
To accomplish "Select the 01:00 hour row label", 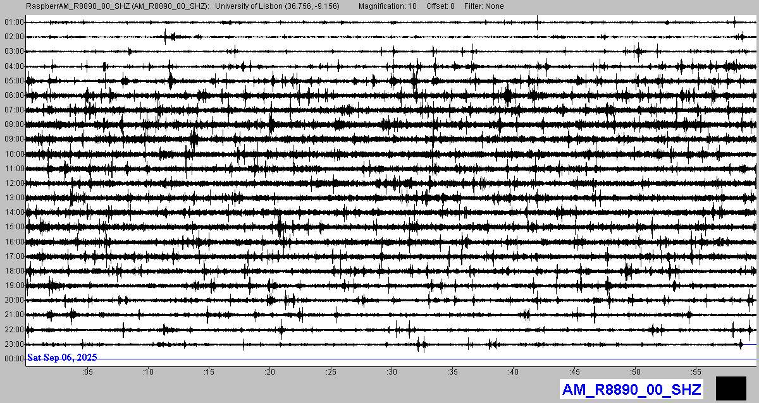I will [14, 22].
